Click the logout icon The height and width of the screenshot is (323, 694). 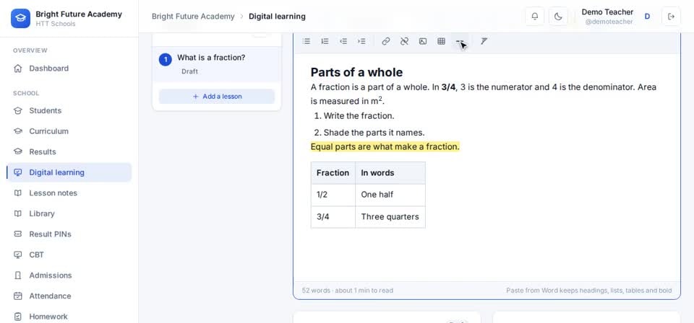click(671, 17)
